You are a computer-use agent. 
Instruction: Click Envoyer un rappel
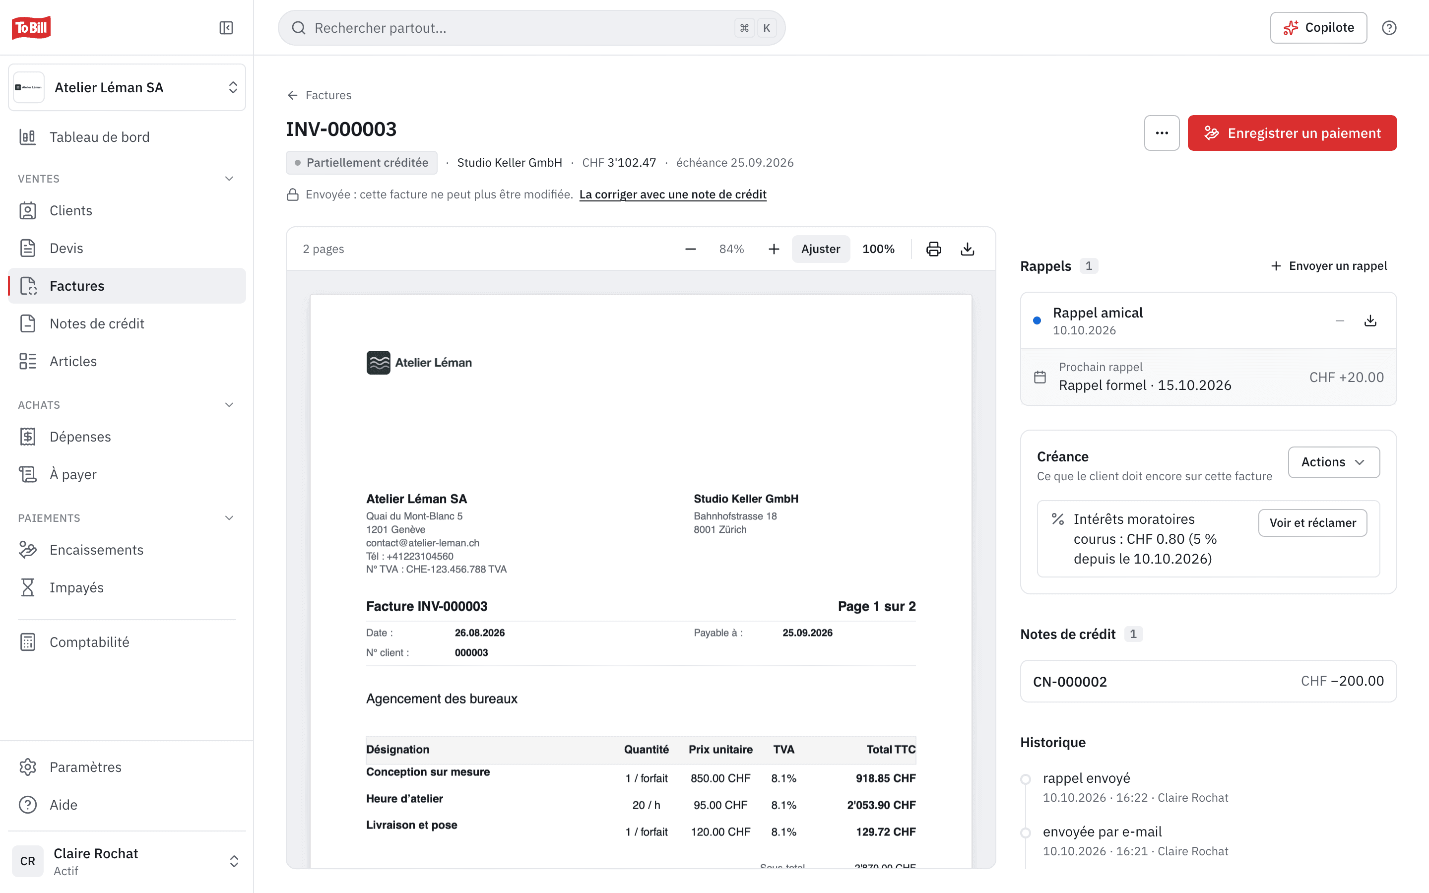point(1329,266)
